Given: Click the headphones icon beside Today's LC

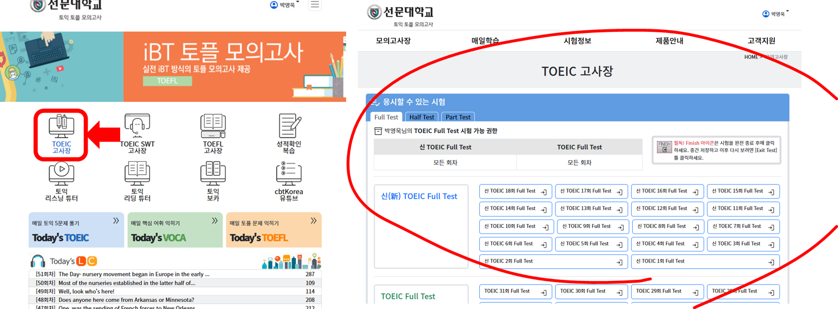Looking at the screenshot, I should tap(38, 261).
